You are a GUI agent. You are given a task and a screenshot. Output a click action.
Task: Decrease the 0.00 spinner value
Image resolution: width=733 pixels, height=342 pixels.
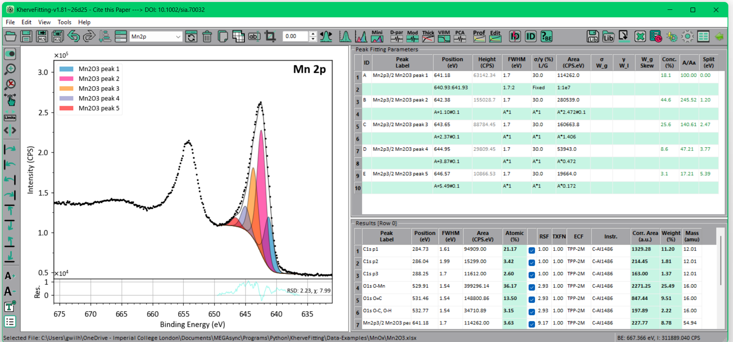pos(313,39)
